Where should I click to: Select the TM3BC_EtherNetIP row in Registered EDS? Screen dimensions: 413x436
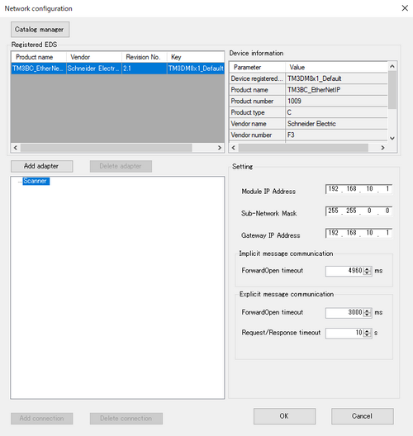117,69
